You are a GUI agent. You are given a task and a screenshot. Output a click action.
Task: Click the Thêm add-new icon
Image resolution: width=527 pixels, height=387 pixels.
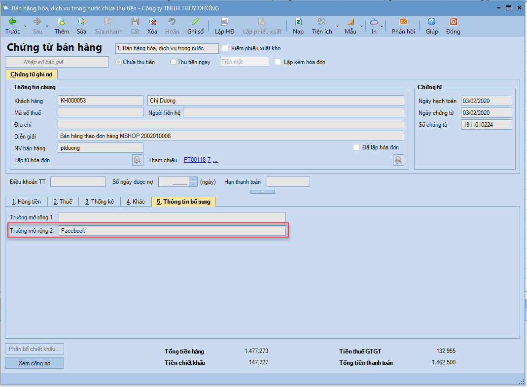(62, 22)
